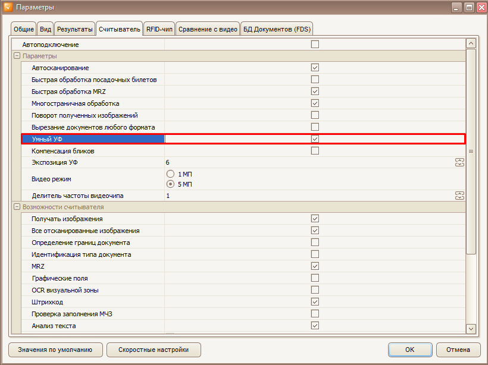The width and height of the screenshot is (488, 365).
Task: Check Поворот полученных изображений checkbox
Action: (x=315, y=115)
